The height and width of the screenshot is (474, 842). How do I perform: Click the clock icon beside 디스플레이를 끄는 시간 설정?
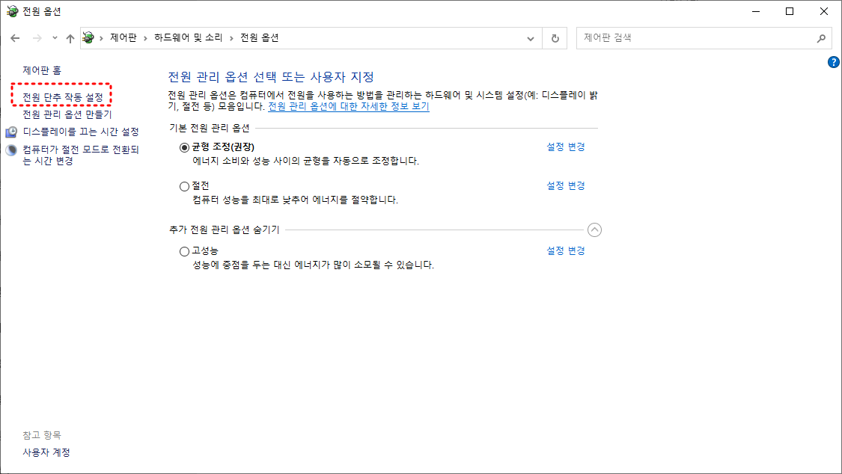click(9, 130)
